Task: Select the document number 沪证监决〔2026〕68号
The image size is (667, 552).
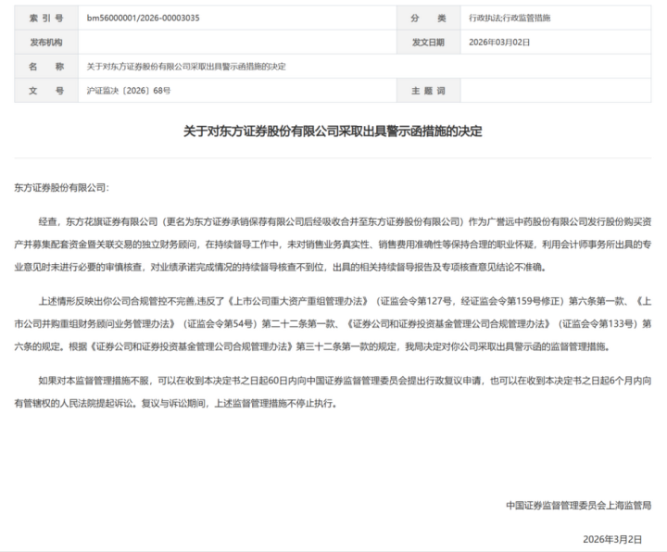Action: (x=129, y=91)
